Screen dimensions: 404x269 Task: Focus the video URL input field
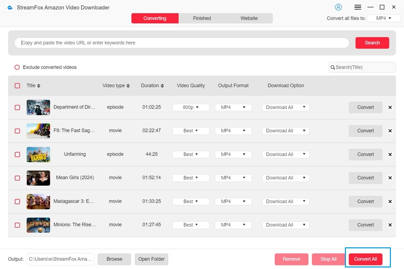pos(182,43)
